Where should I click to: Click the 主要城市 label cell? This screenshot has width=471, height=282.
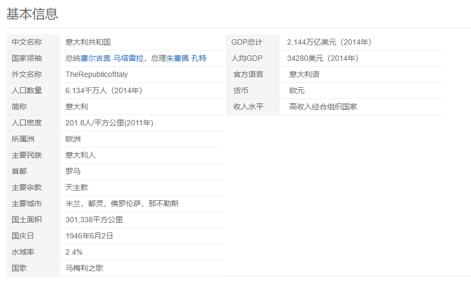[33, 204]
